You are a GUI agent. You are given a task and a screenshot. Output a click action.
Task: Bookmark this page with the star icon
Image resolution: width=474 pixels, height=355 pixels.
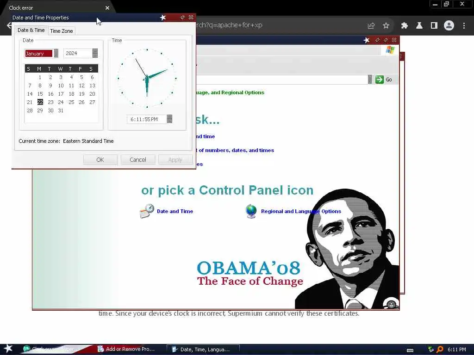click(x=386, y=26)
